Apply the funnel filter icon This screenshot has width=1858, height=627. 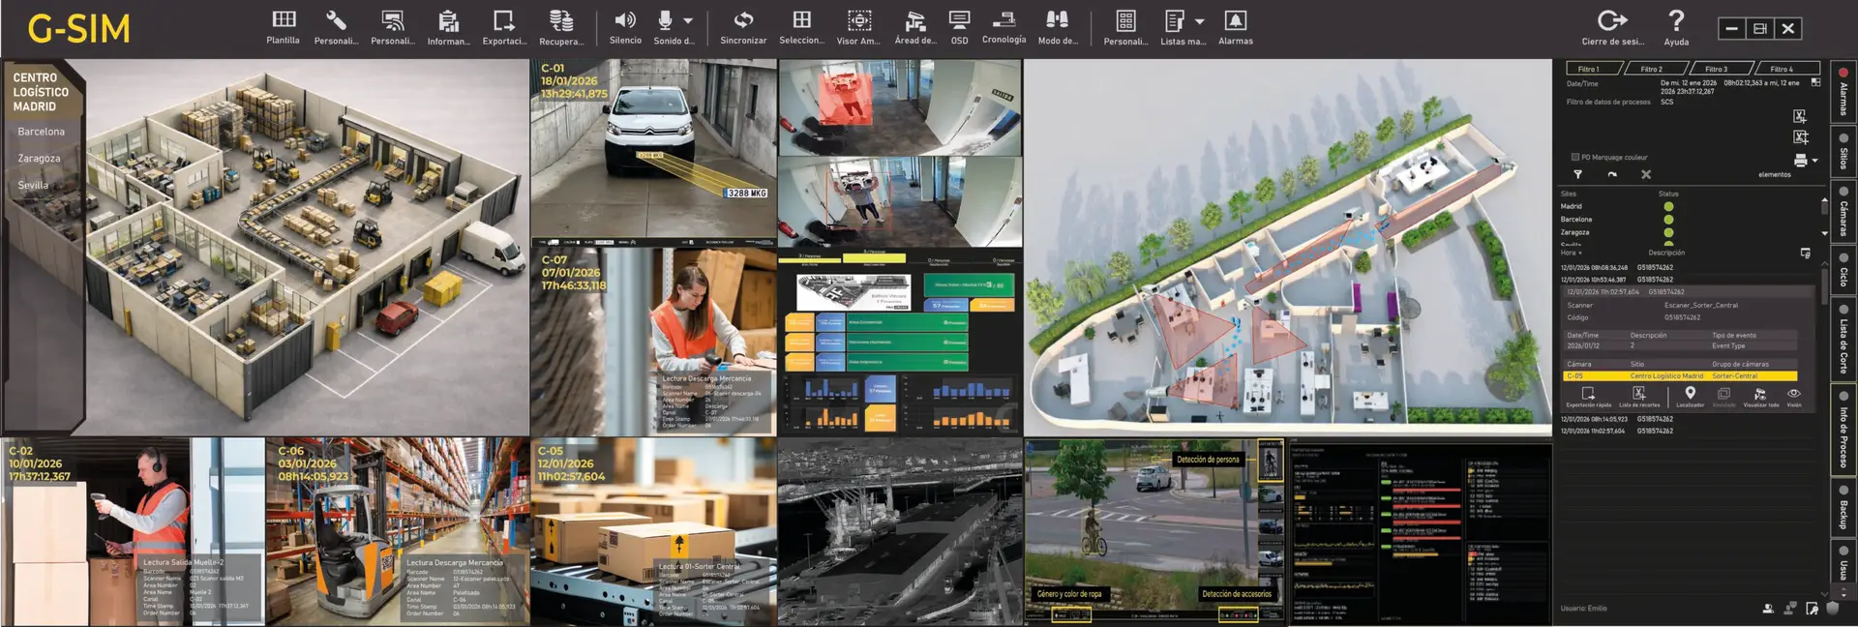1577,175
